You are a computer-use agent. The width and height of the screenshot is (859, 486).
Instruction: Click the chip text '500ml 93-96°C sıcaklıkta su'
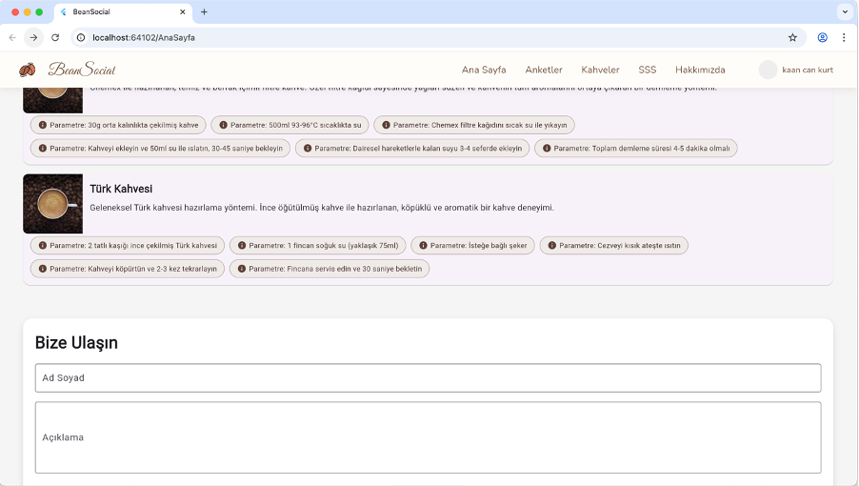click(315, 125)
